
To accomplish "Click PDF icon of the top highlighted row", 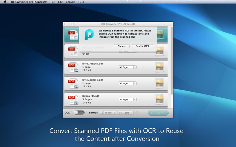I will point(73,35).
